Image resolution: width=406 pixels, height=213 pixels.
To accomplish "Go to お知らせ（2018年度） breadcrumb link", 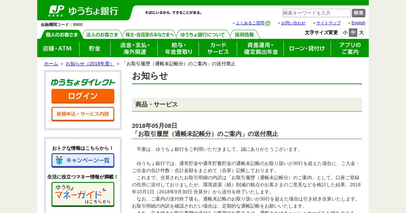I will coord(90,64).
